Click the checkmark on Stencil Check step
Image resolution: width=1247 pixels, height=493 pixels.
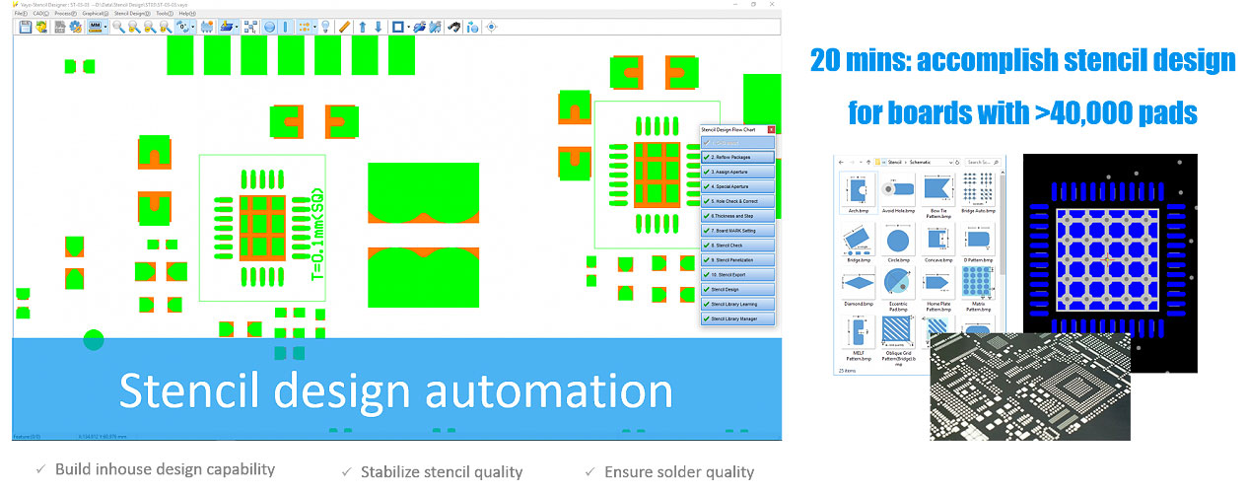(x=707, y=246)
